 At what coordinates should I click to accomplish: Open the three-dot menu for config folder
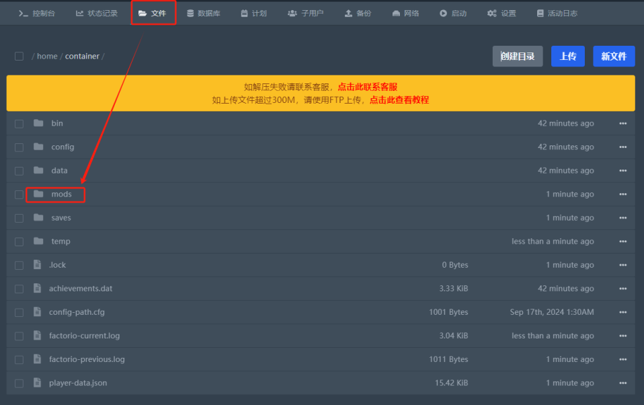(x=622, y=147)
